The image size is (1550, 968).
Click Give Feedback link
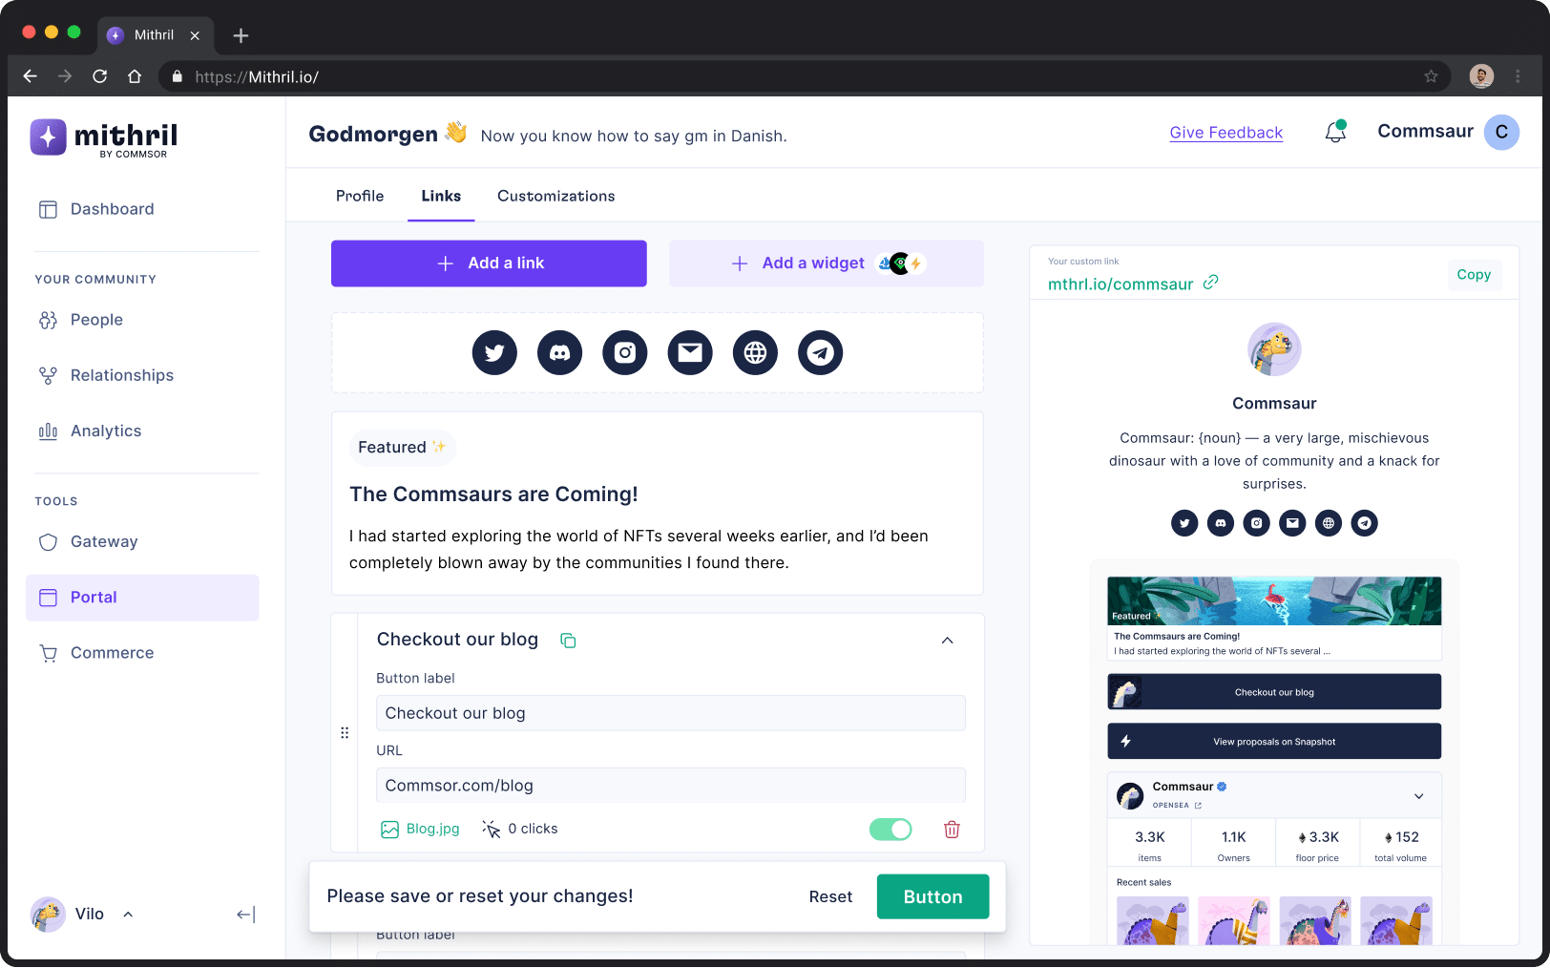pos(1225,133)
